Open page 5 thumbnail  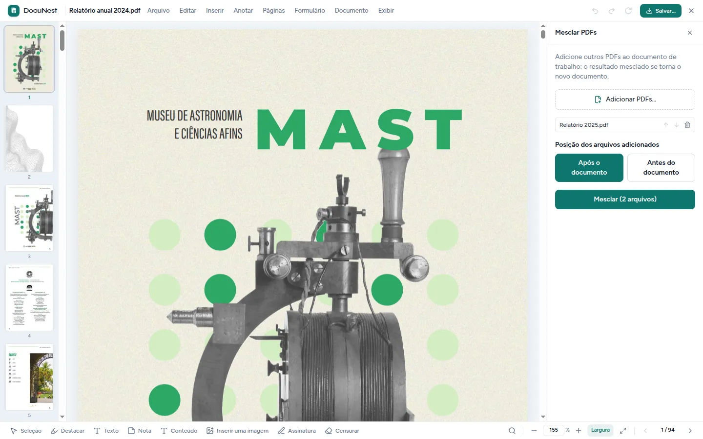pos(29,377)
